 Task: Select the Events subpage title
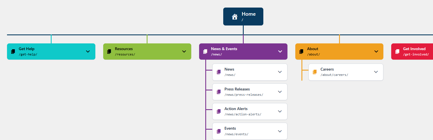[x=230, y=128]
